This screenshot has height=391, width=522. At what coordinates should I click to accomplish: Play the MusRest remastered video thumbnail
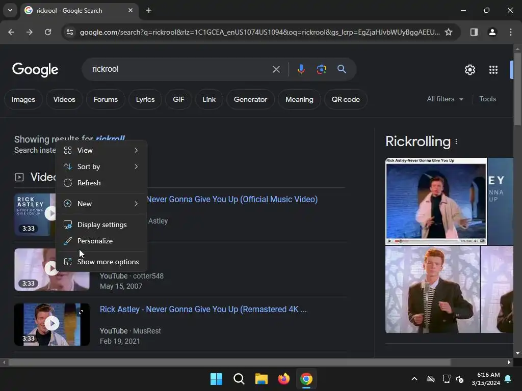tap(52, 324)
